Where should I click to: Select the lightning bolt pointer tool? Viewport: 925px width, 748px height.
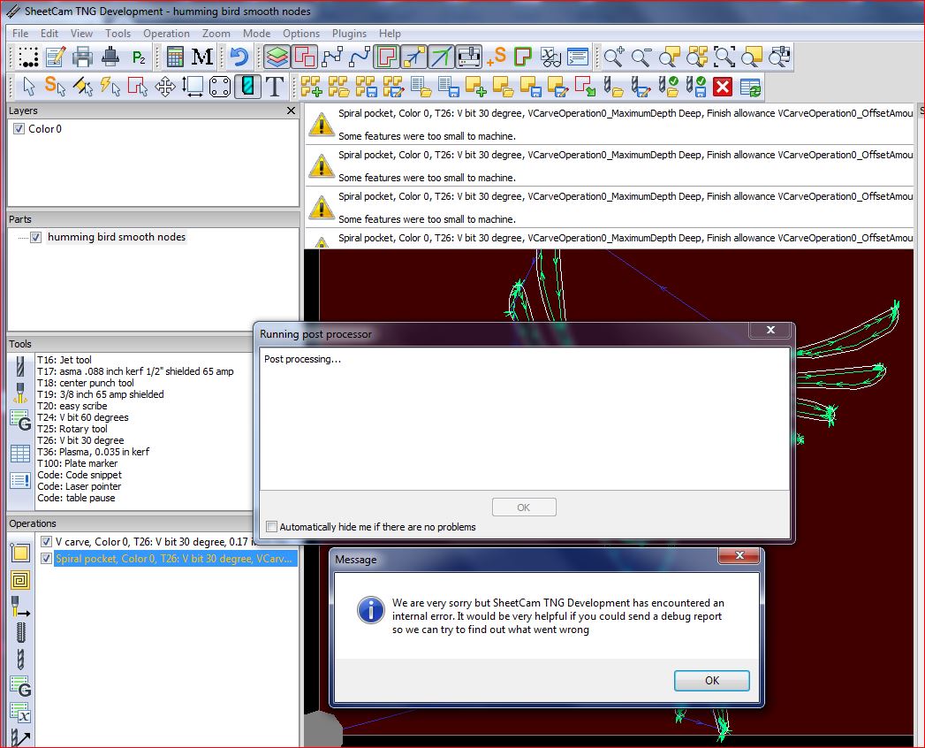click(110, 87)
